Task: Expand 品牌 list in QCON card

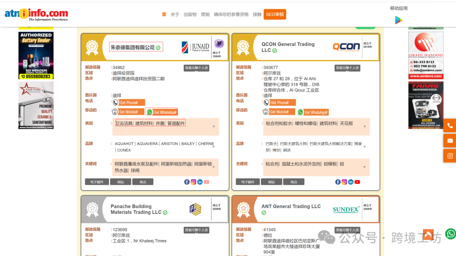Action: tap(364, 147)
